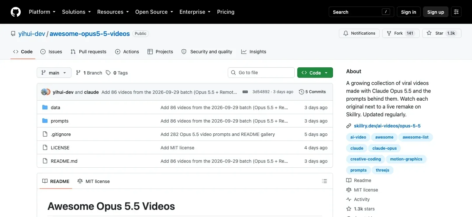Image resolution: width=472 pixels, height=217 pixels.
Task: Open awesome-opus5-5-videos repository name link
Action: click(x=89, y=34)
